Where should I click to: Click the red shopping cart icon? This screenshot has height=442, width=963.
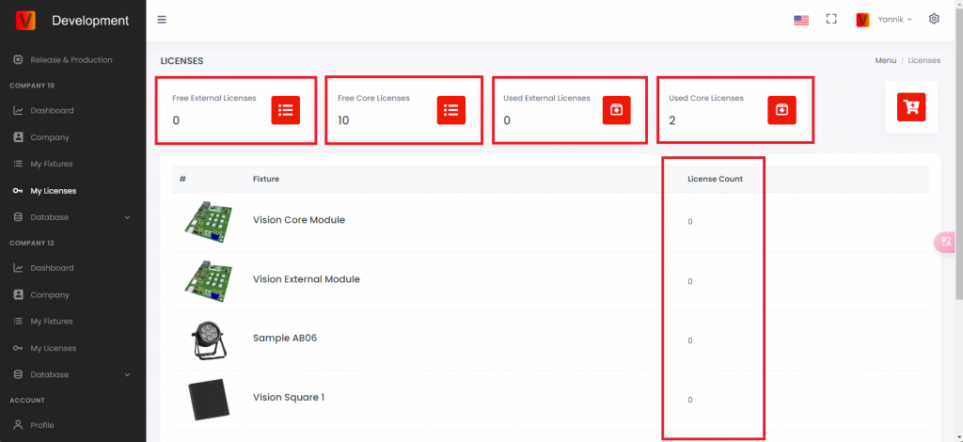(x=910, y=106)
